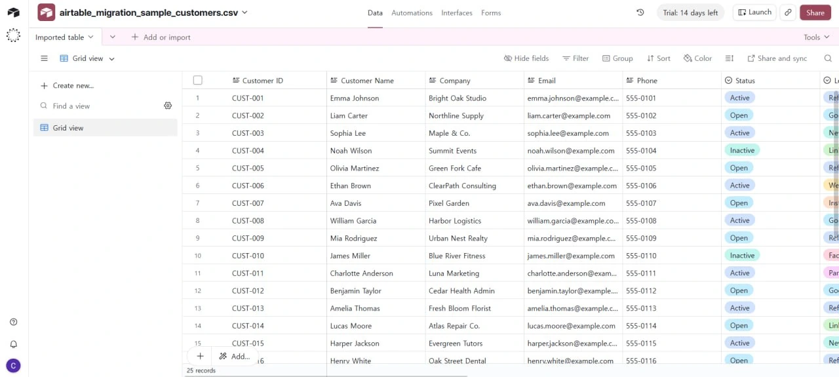Click the Inactive status tag for CUST-004
The image size is (839, 377).
pos(742,150)
